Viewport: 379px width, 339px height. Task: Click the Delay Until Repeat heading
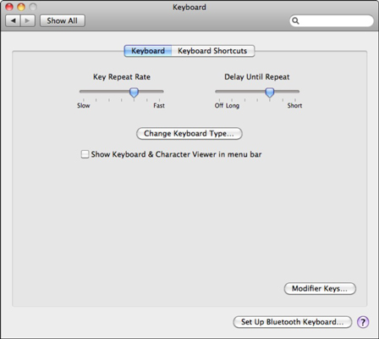click(x=257, y=77)
